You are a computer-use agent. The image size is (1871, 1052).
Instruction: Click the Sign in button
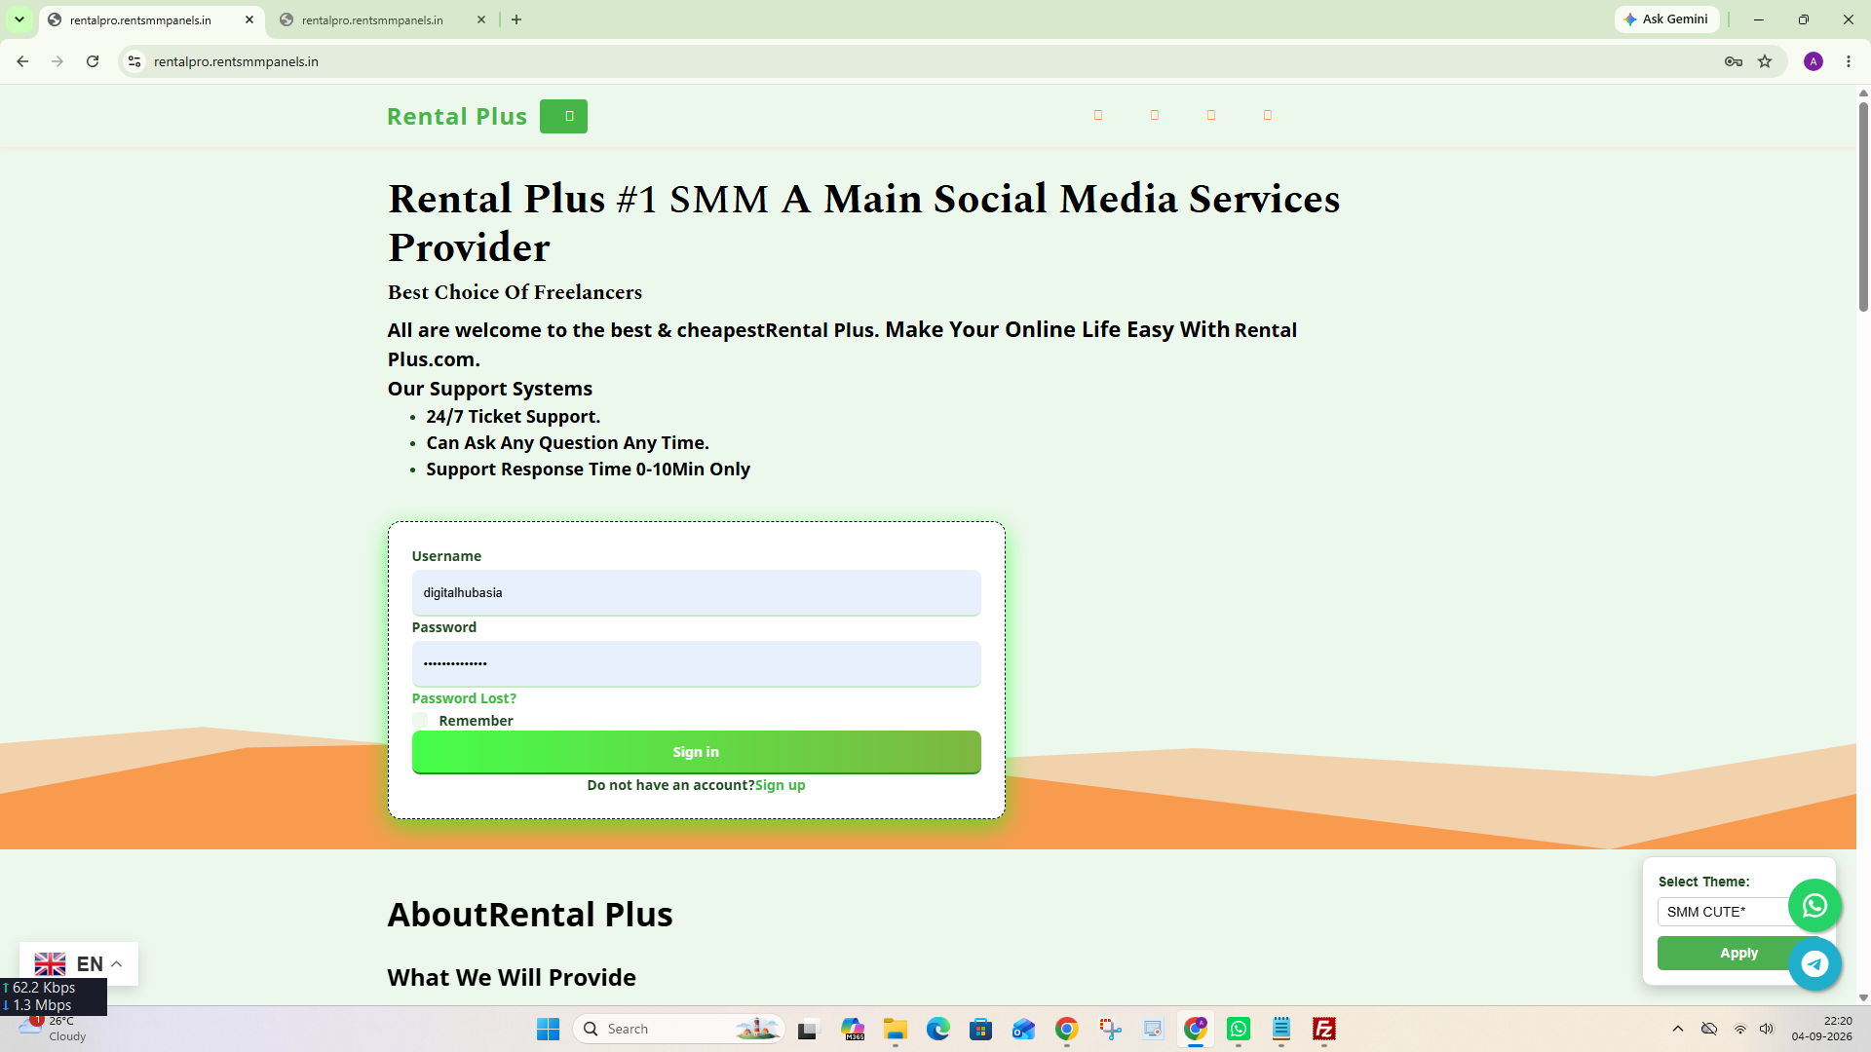(696, 752)
